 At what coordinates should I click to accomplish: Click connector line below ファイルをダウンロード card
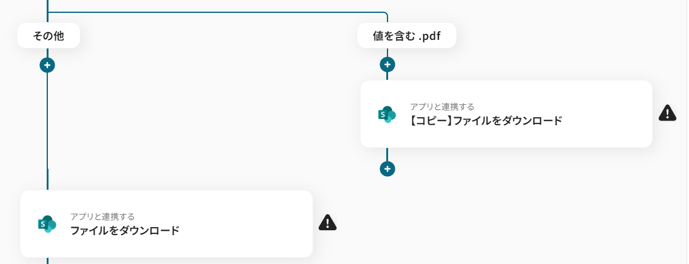47,260
